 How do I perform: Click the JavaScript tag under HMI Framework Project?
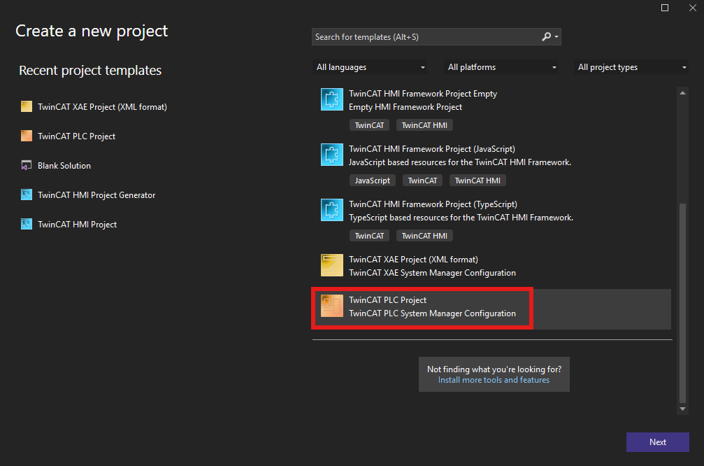372,181
